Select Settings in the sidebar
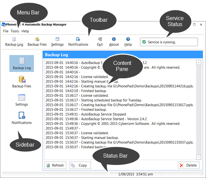 coord(22,100)
